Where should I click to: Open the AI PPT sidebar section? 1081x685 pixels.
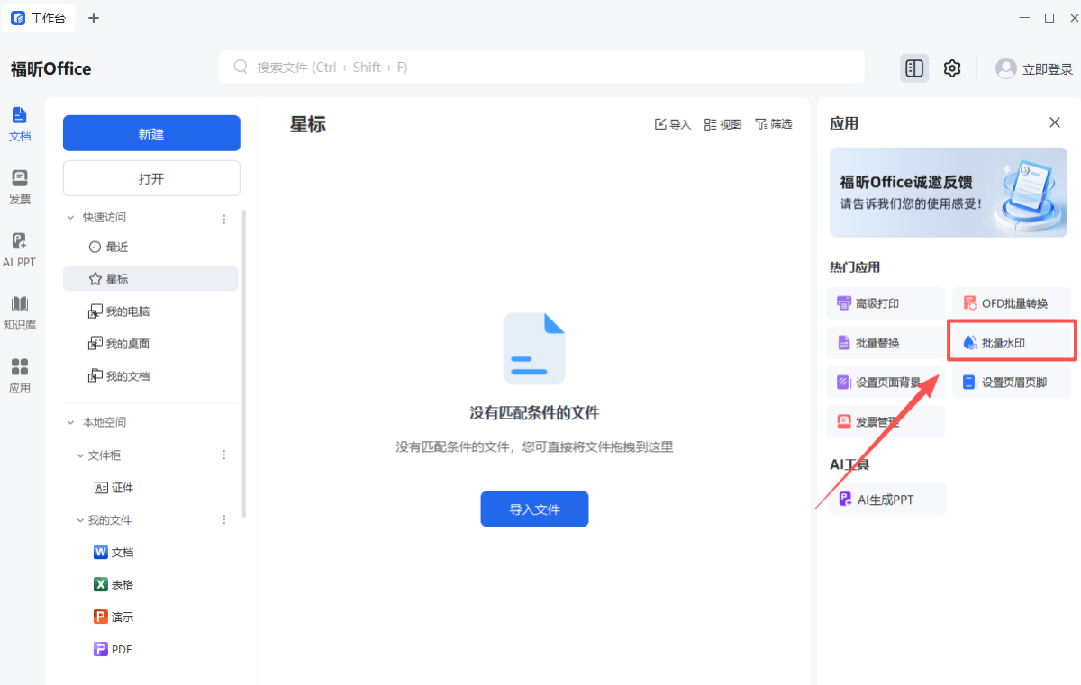[x=20, y=250]
